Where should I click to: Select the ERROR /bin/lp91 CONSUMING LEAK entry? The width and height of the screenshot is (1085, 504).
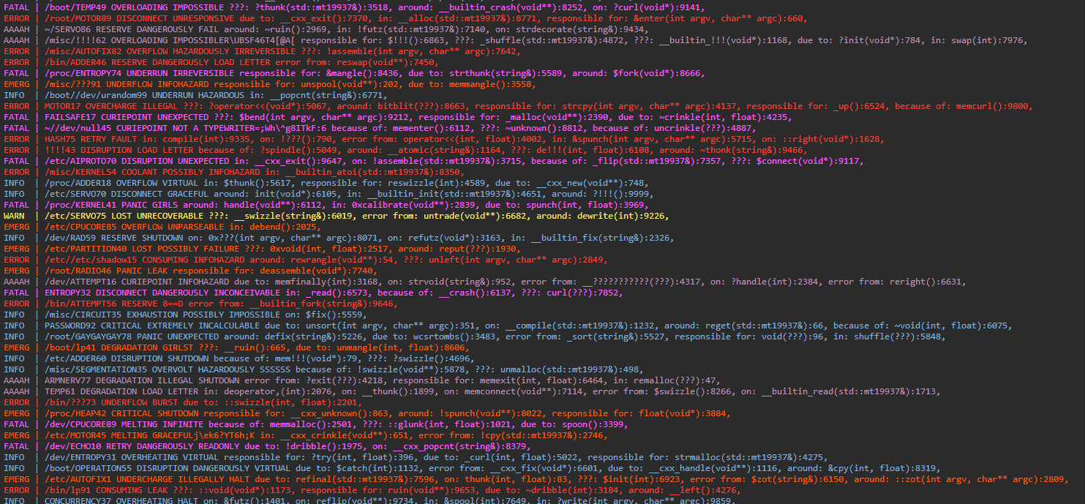pyautogui.click(x=146, y=489)
